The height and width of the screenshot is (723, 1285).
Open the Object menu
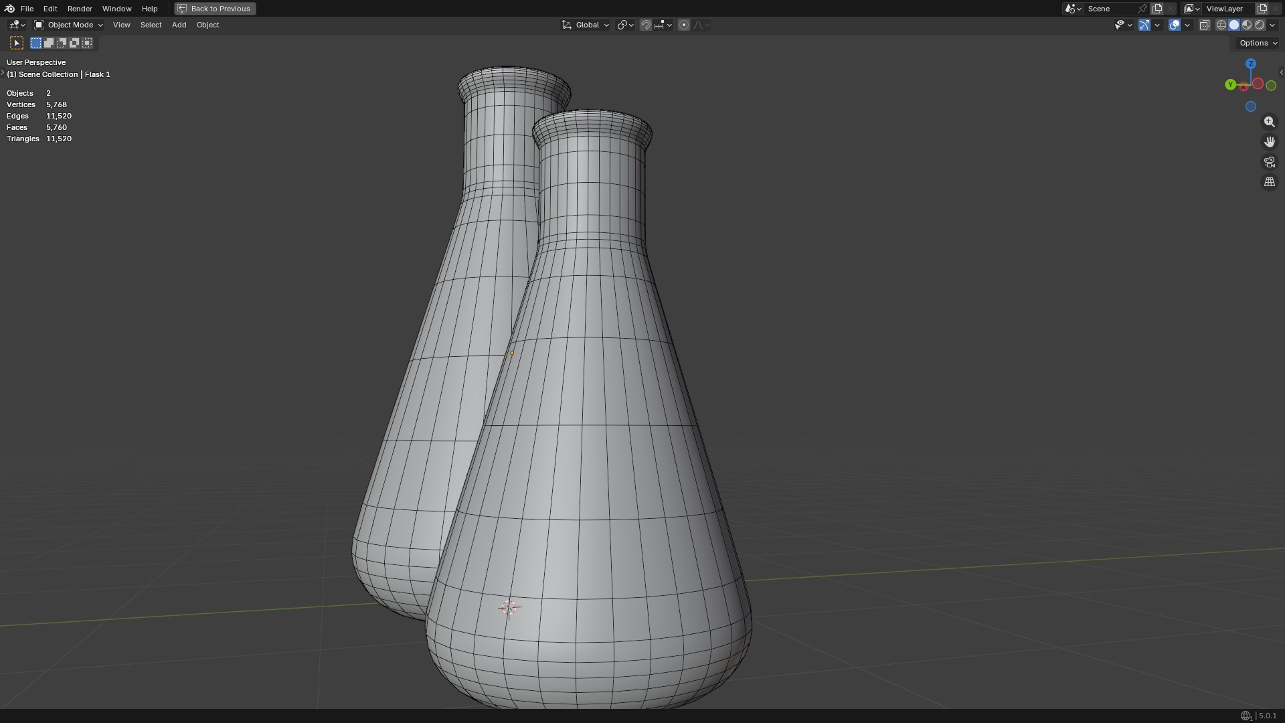[207, 25]
